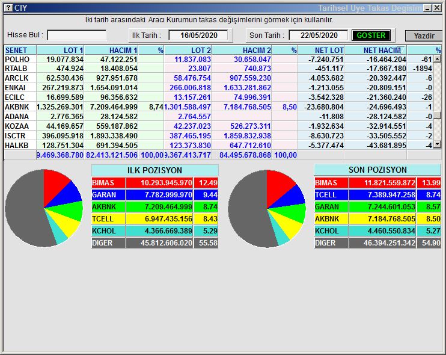Select the ECILC row

pos(218,97)
